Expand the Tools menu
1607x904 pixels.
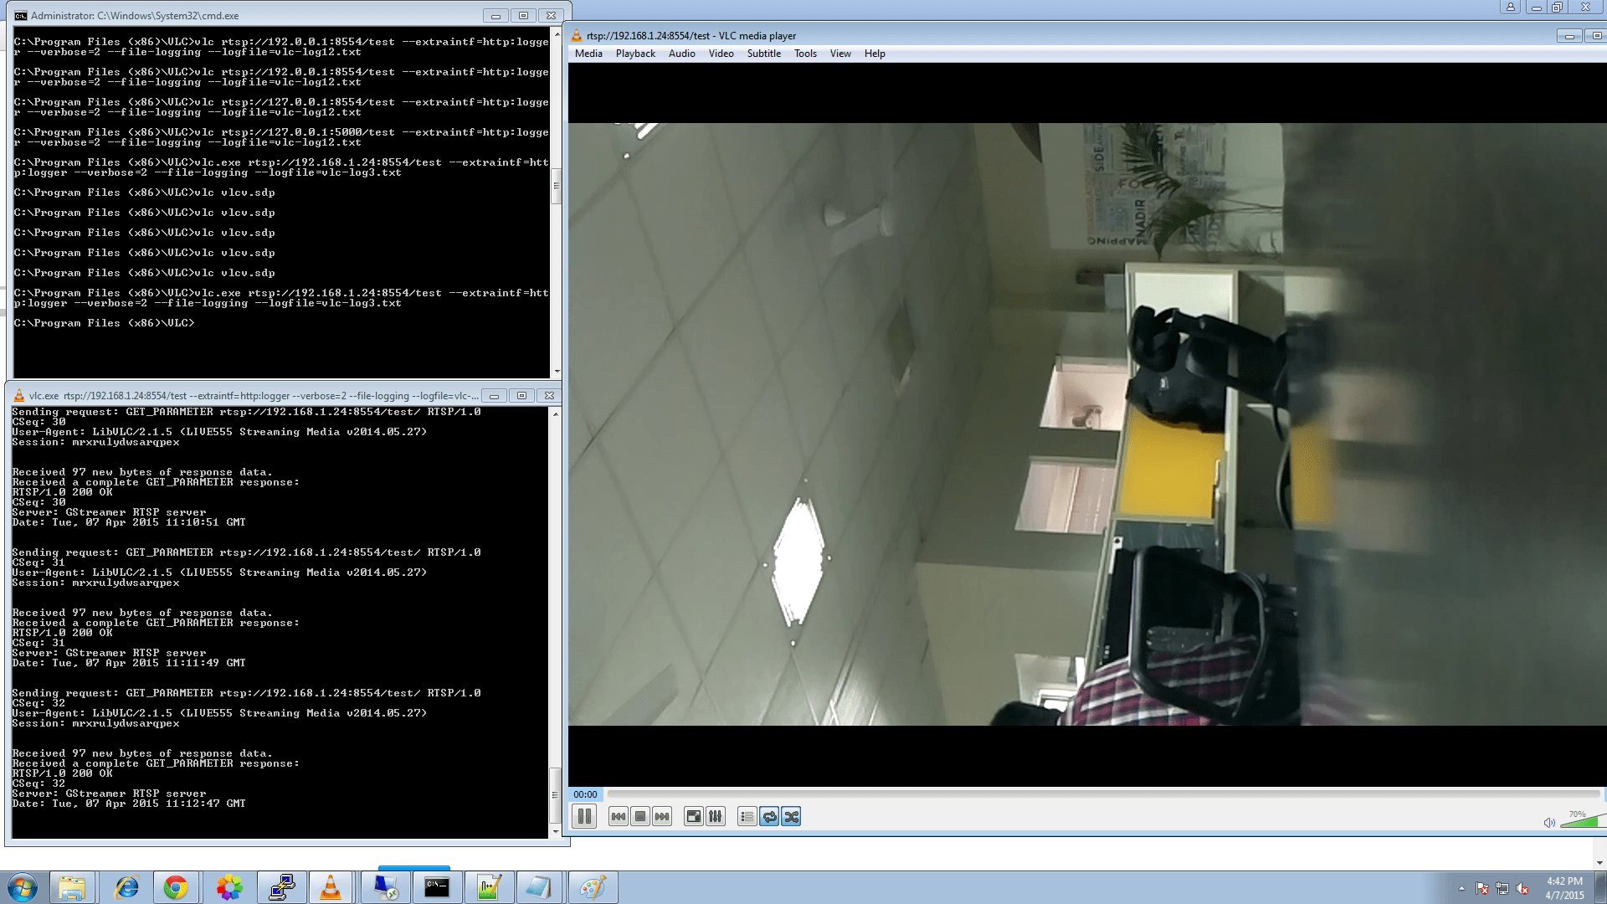click(x=805, y=54)
